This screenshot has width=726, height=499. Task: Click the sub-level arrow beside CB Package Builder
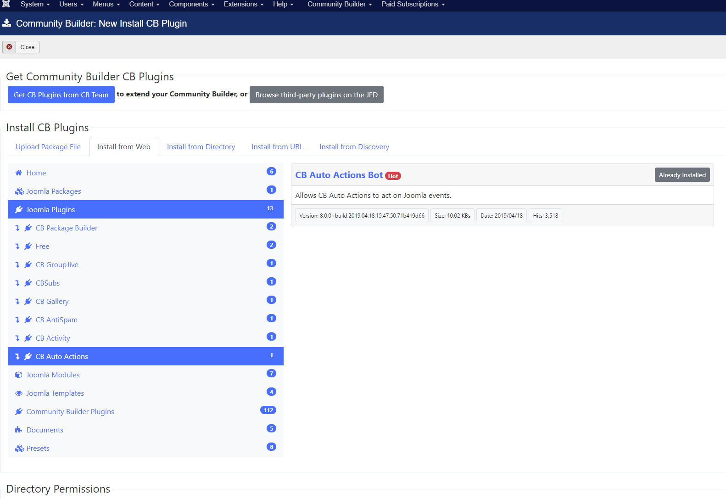click(x=17, y=228)
